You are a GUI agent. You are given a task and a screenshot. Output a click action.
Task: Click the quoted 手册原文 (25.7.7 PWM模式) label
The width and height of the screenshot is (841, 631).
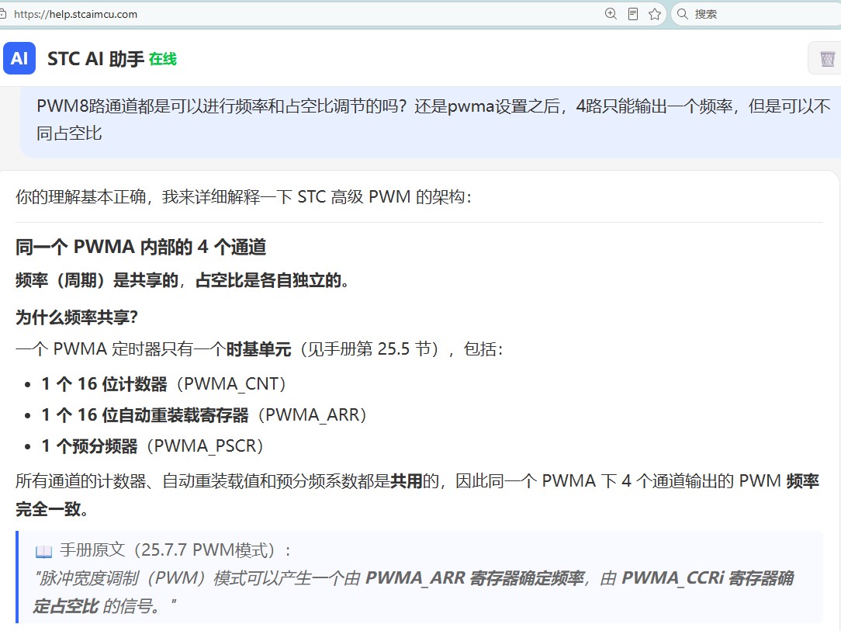click(175, 550)
